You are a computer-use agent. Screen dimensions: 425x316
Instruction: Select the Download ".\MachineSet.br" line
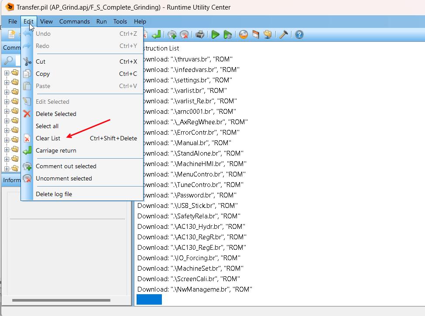pos(190,268)
